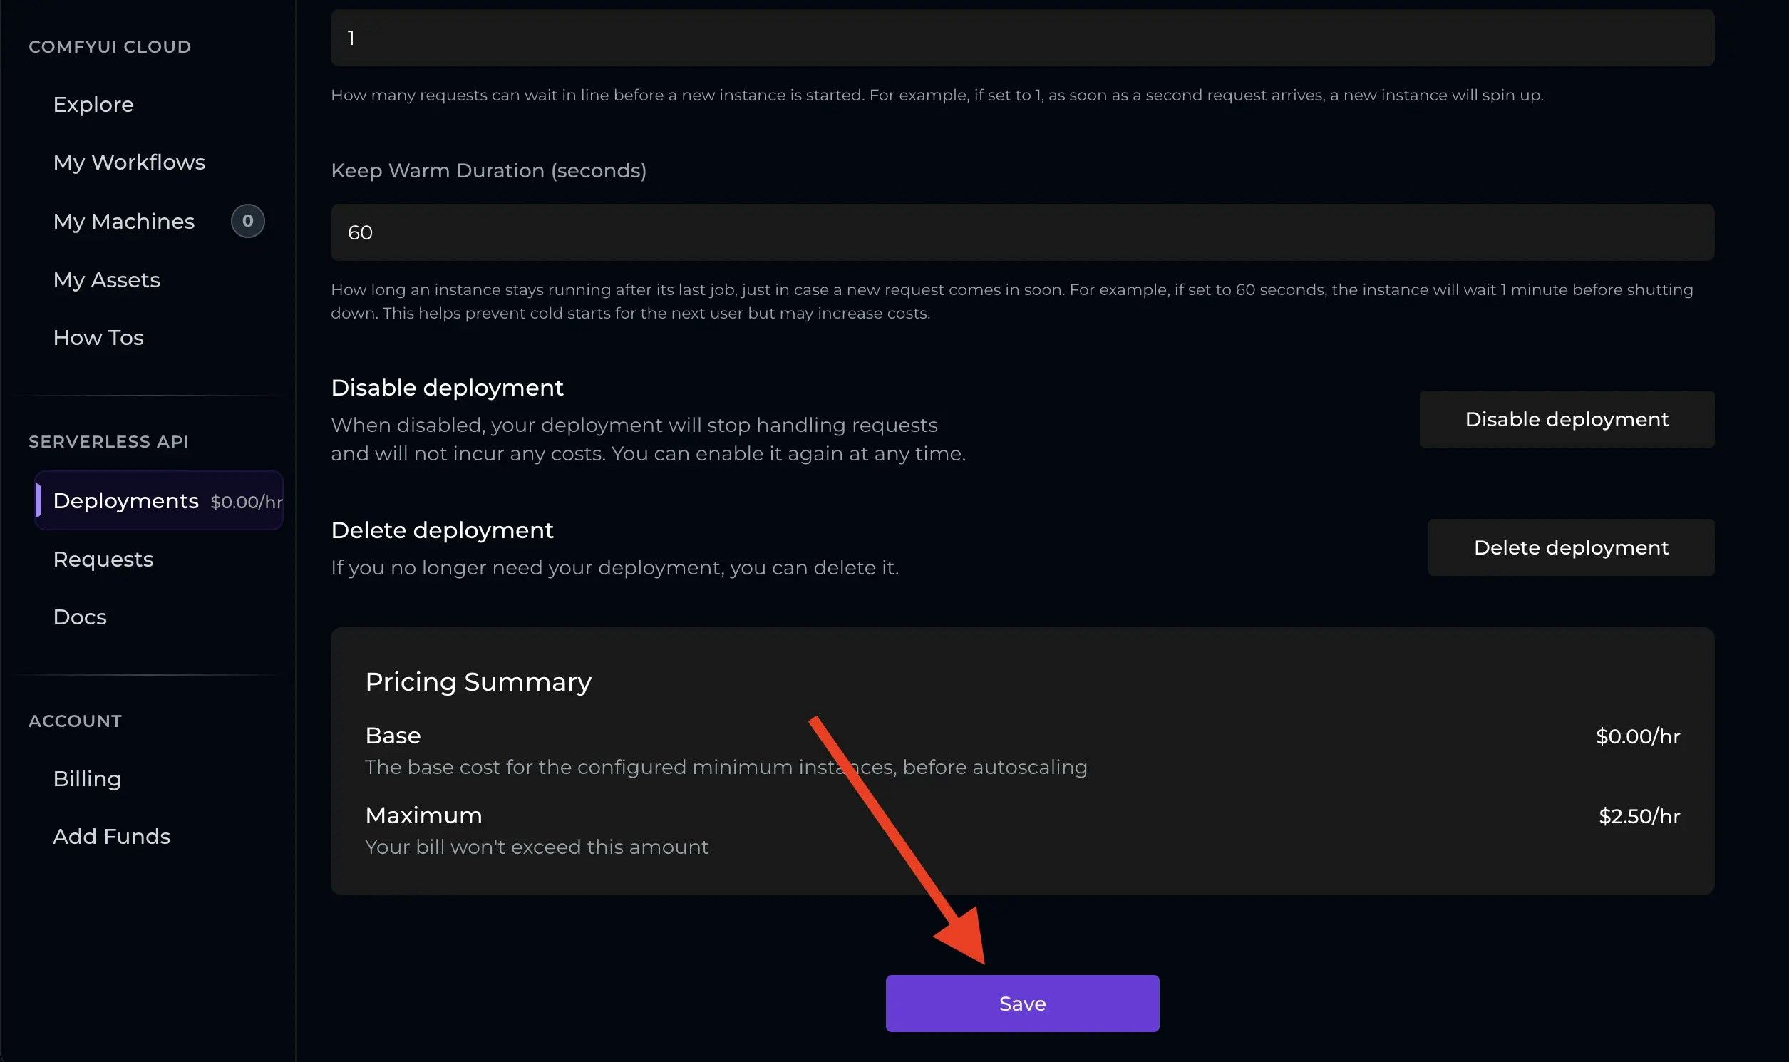Go to Billing settings
The width and height of the screenshot is (1789, 1062).
click(x=86, y=778)
